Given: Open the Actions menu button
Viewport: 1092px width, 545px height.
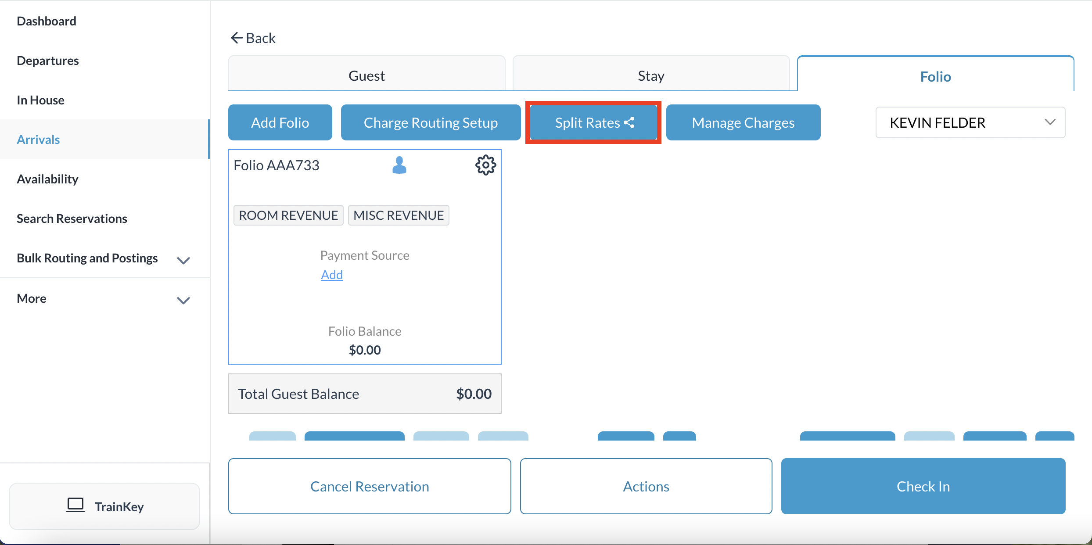Looking at the screenshot, I should point(646,486).
